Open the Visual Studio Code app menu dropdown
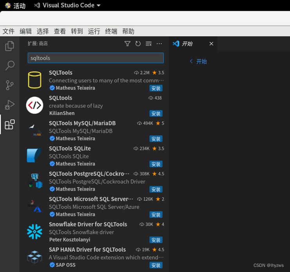This screenshot has height=272, width=290. 67,5
